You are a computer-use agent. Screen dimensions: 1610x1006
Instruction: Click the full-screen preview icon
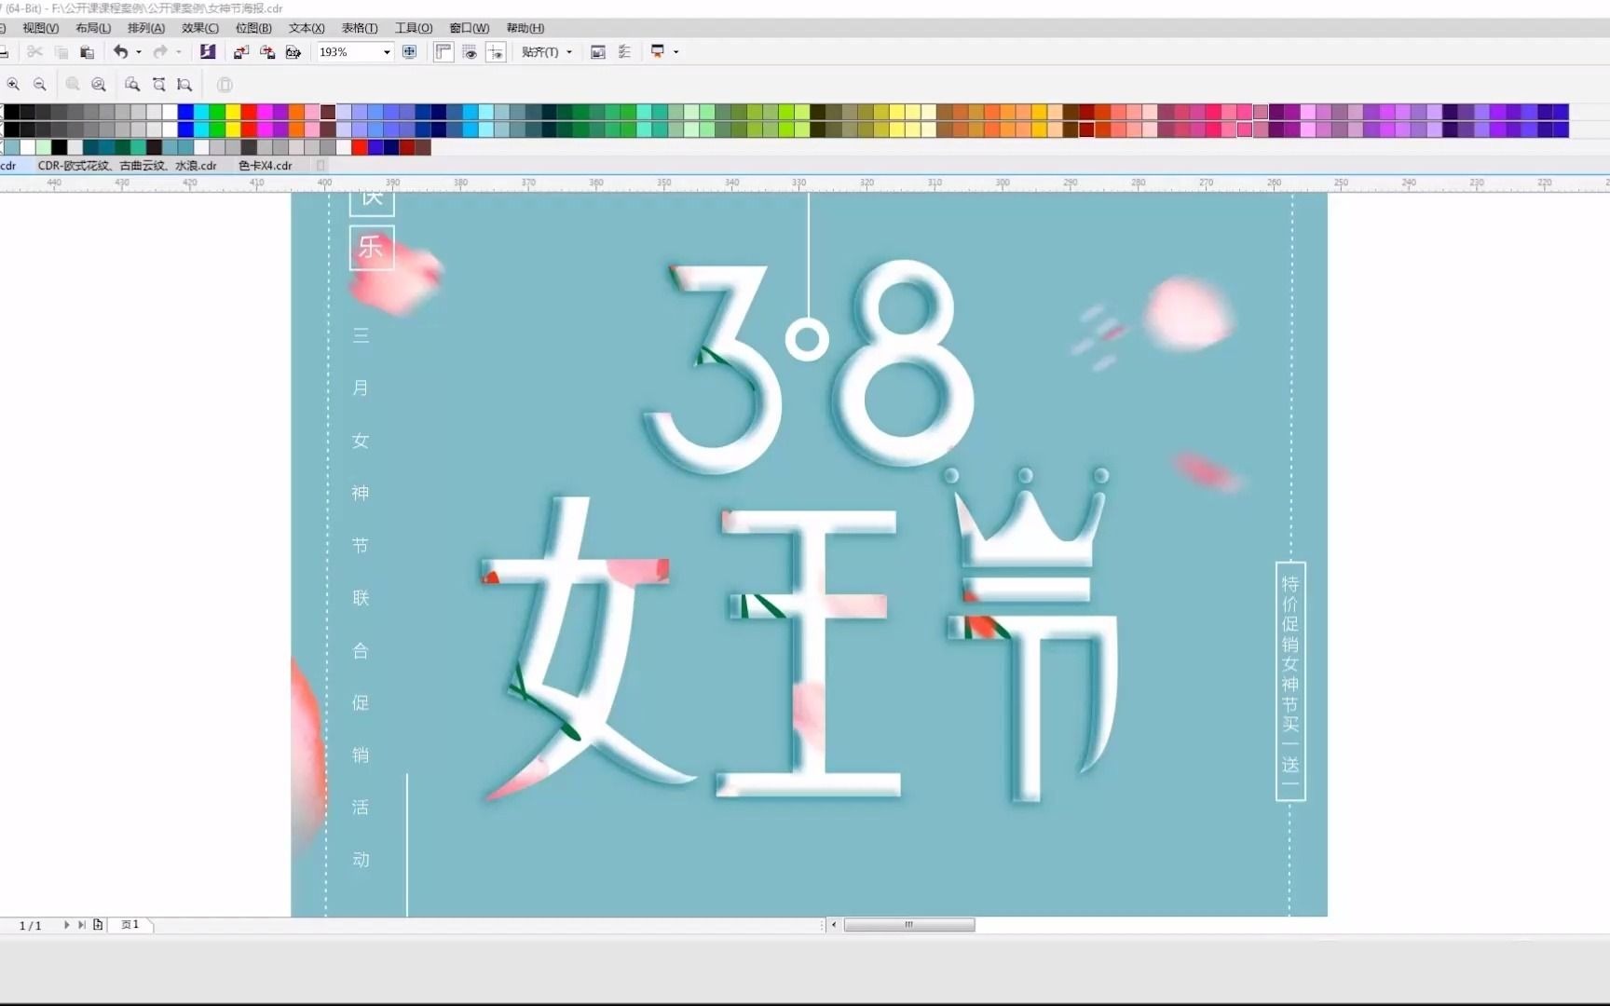[409, 52]
